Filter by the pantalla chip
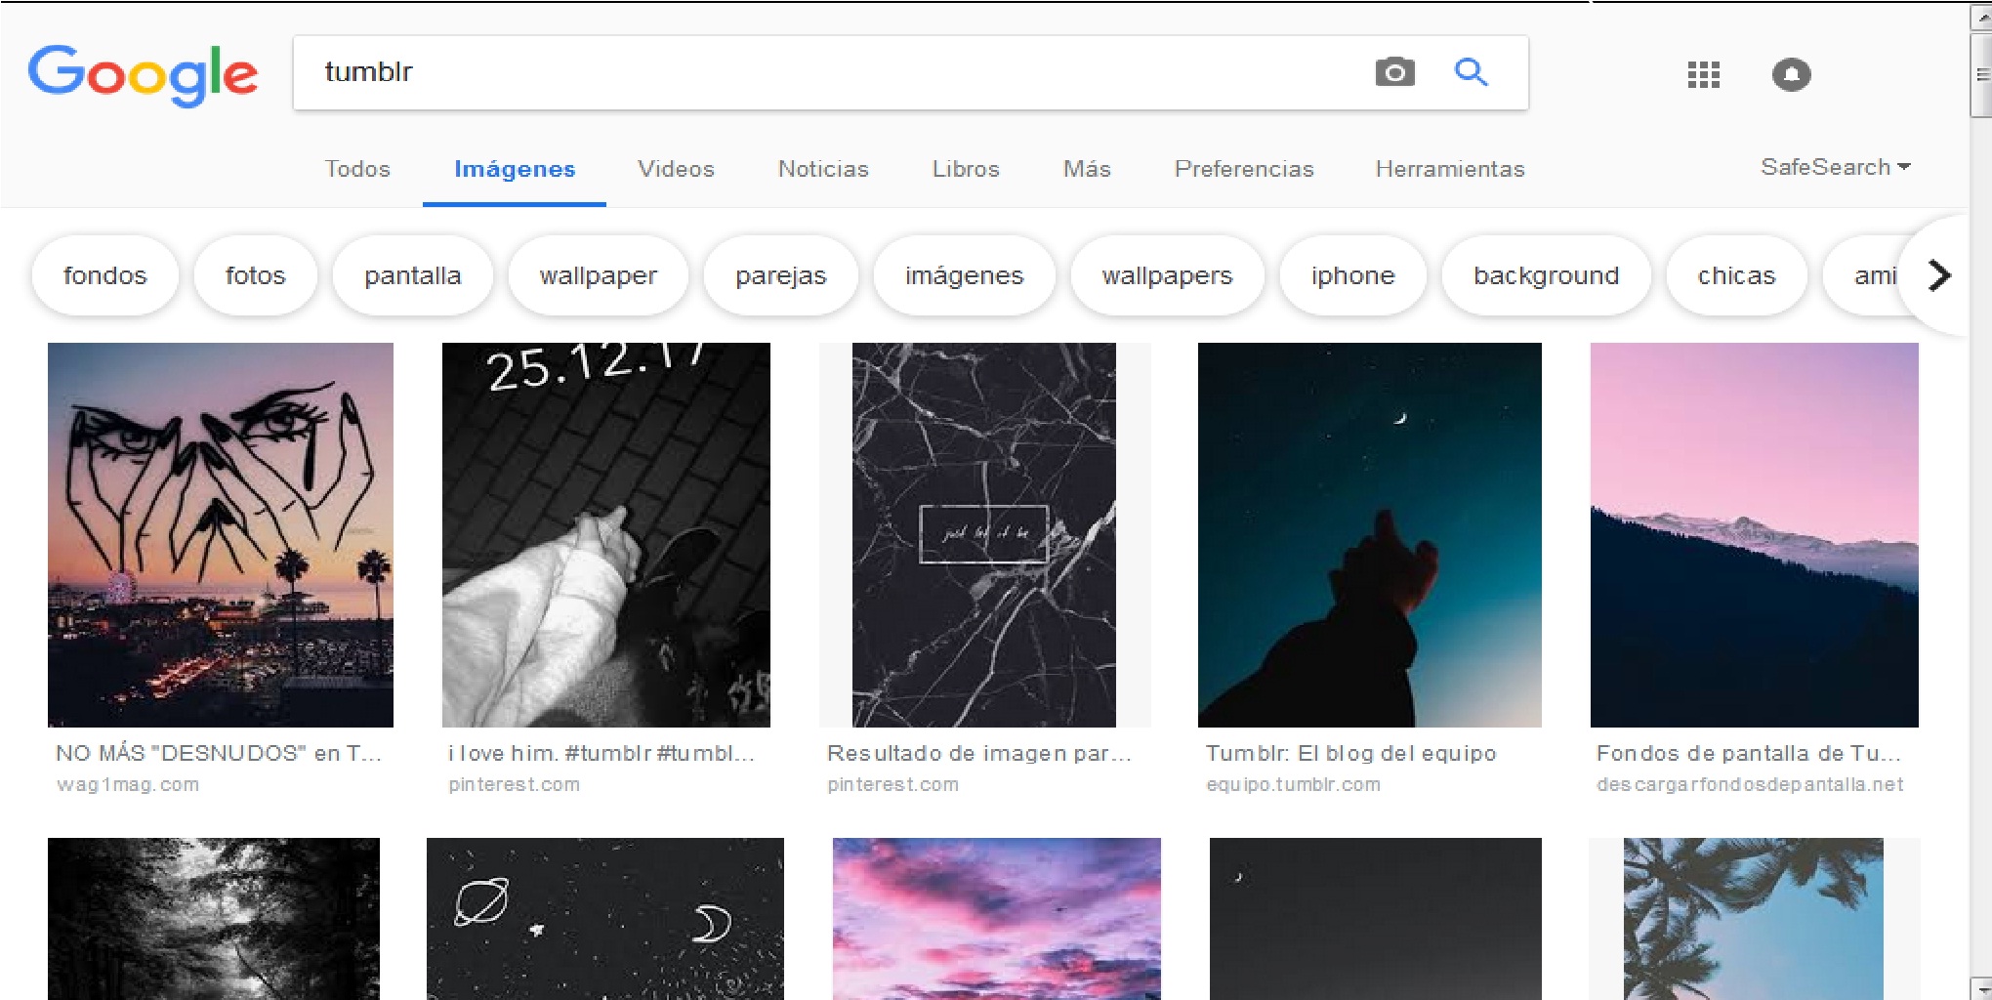Viewport: 1992px width, 1000px height. [412, 275]
